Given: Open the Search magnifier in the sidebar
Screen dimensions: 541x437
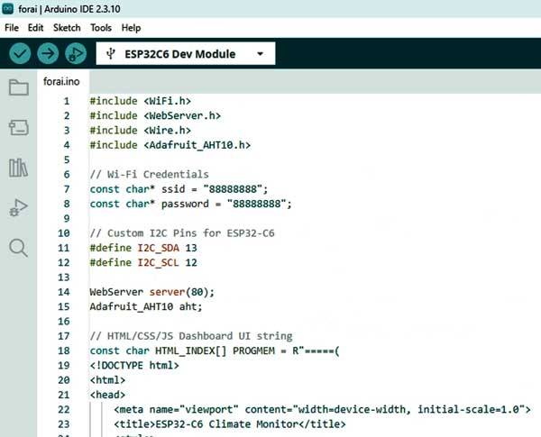Looking at the screenshot, I should (x=18, y=248).
